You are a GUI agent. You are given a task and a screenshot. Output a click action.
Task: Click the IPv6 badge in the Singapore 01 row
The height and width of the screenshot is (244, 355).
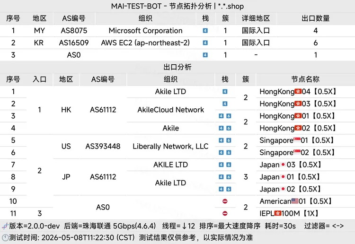point(229,140)
